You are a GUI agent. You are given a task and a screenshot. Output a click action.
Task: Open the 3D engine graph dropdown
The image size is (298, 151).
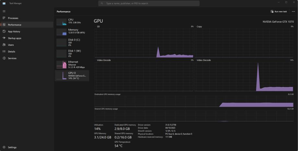tap(99, 27)
